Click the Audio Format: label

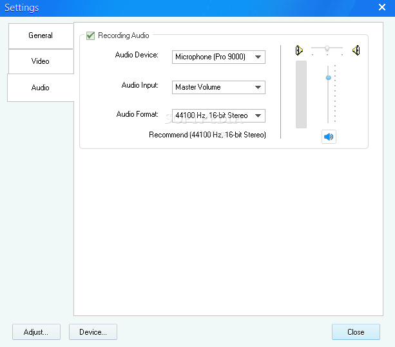137,114
